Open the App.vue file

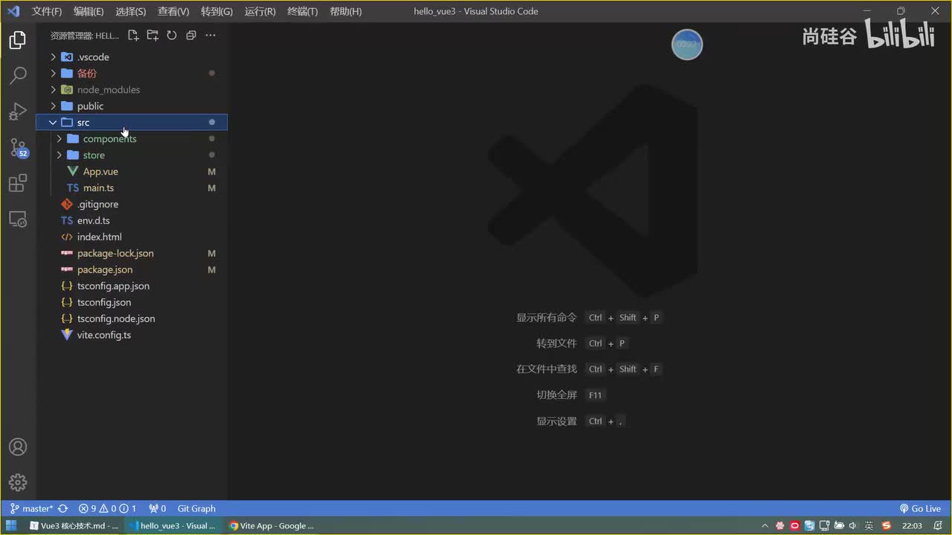pos(100,171)
